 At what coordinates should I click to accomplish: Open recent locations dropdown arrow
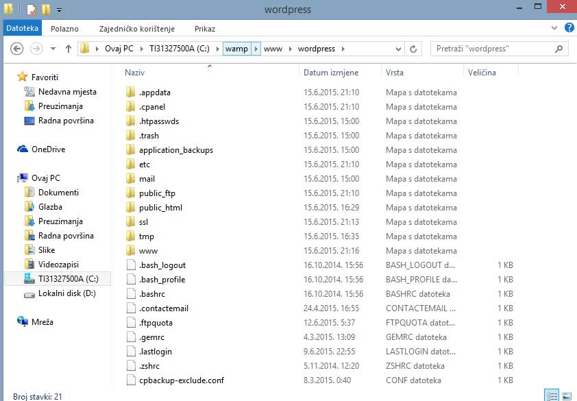[53, 49]
